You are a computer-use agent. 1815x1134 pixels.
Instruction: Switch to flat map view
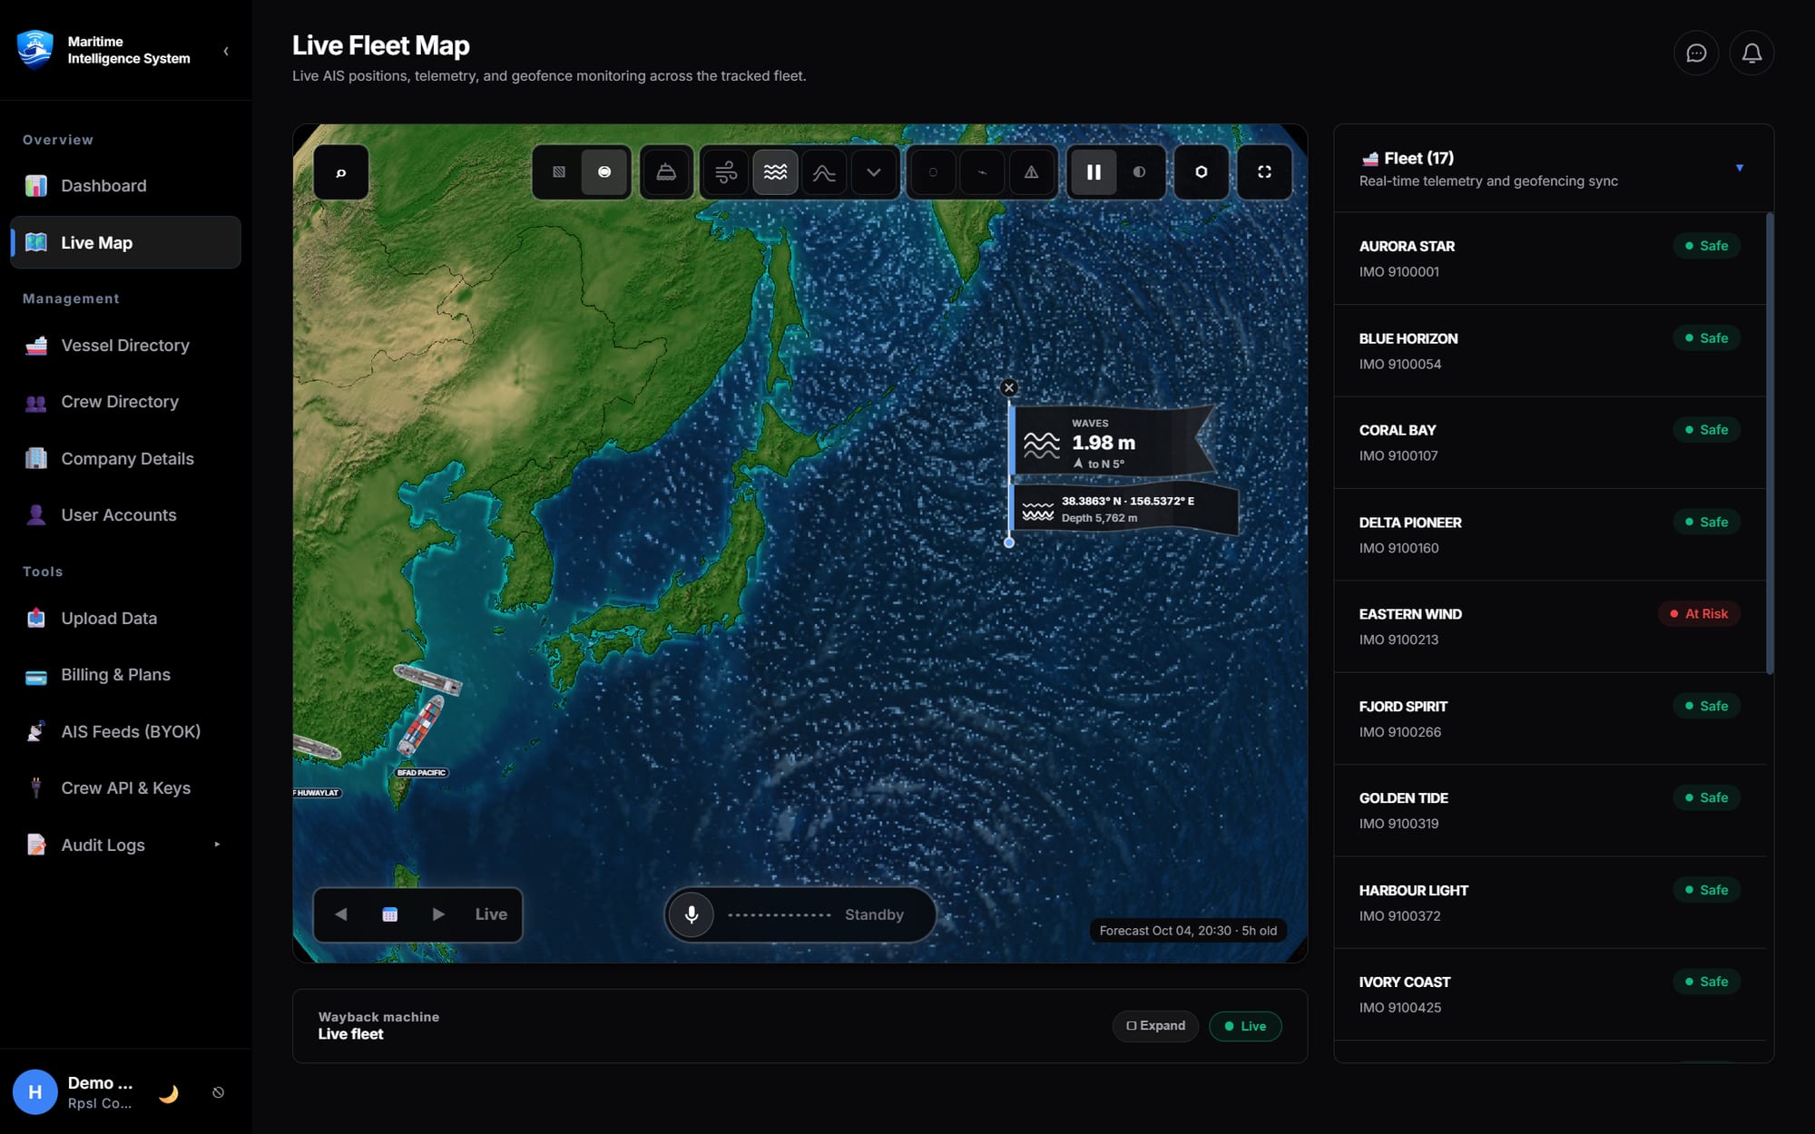point(559,172)
